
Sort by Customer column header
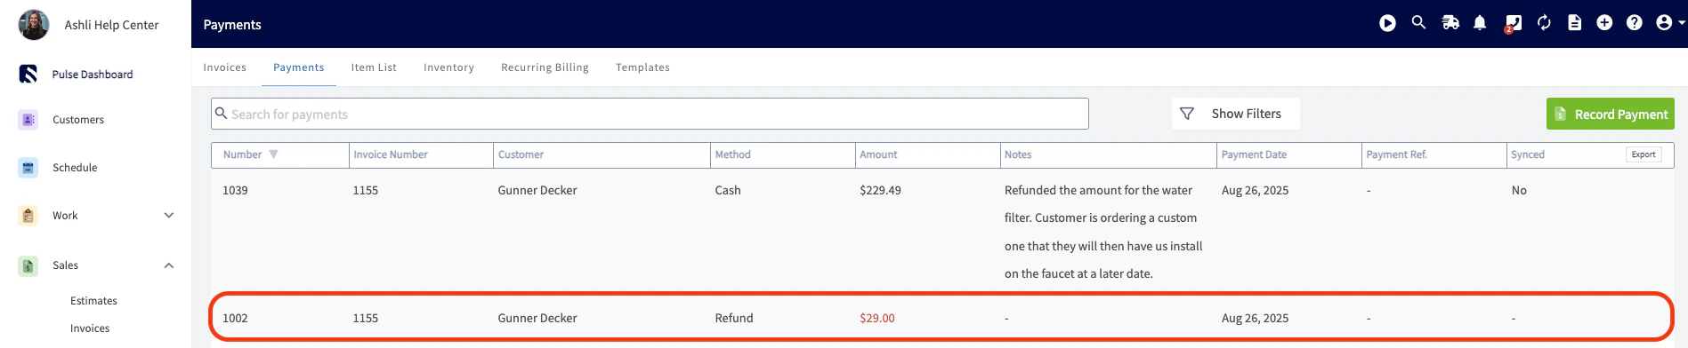pyautogui.click(x=521, y=154)
